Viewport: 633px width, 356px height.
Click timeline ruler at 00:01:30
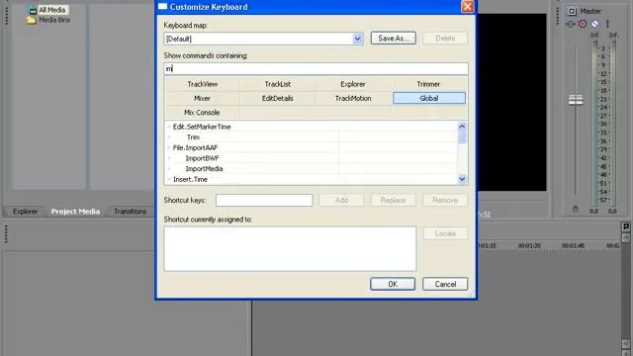[x=529, y=246]
